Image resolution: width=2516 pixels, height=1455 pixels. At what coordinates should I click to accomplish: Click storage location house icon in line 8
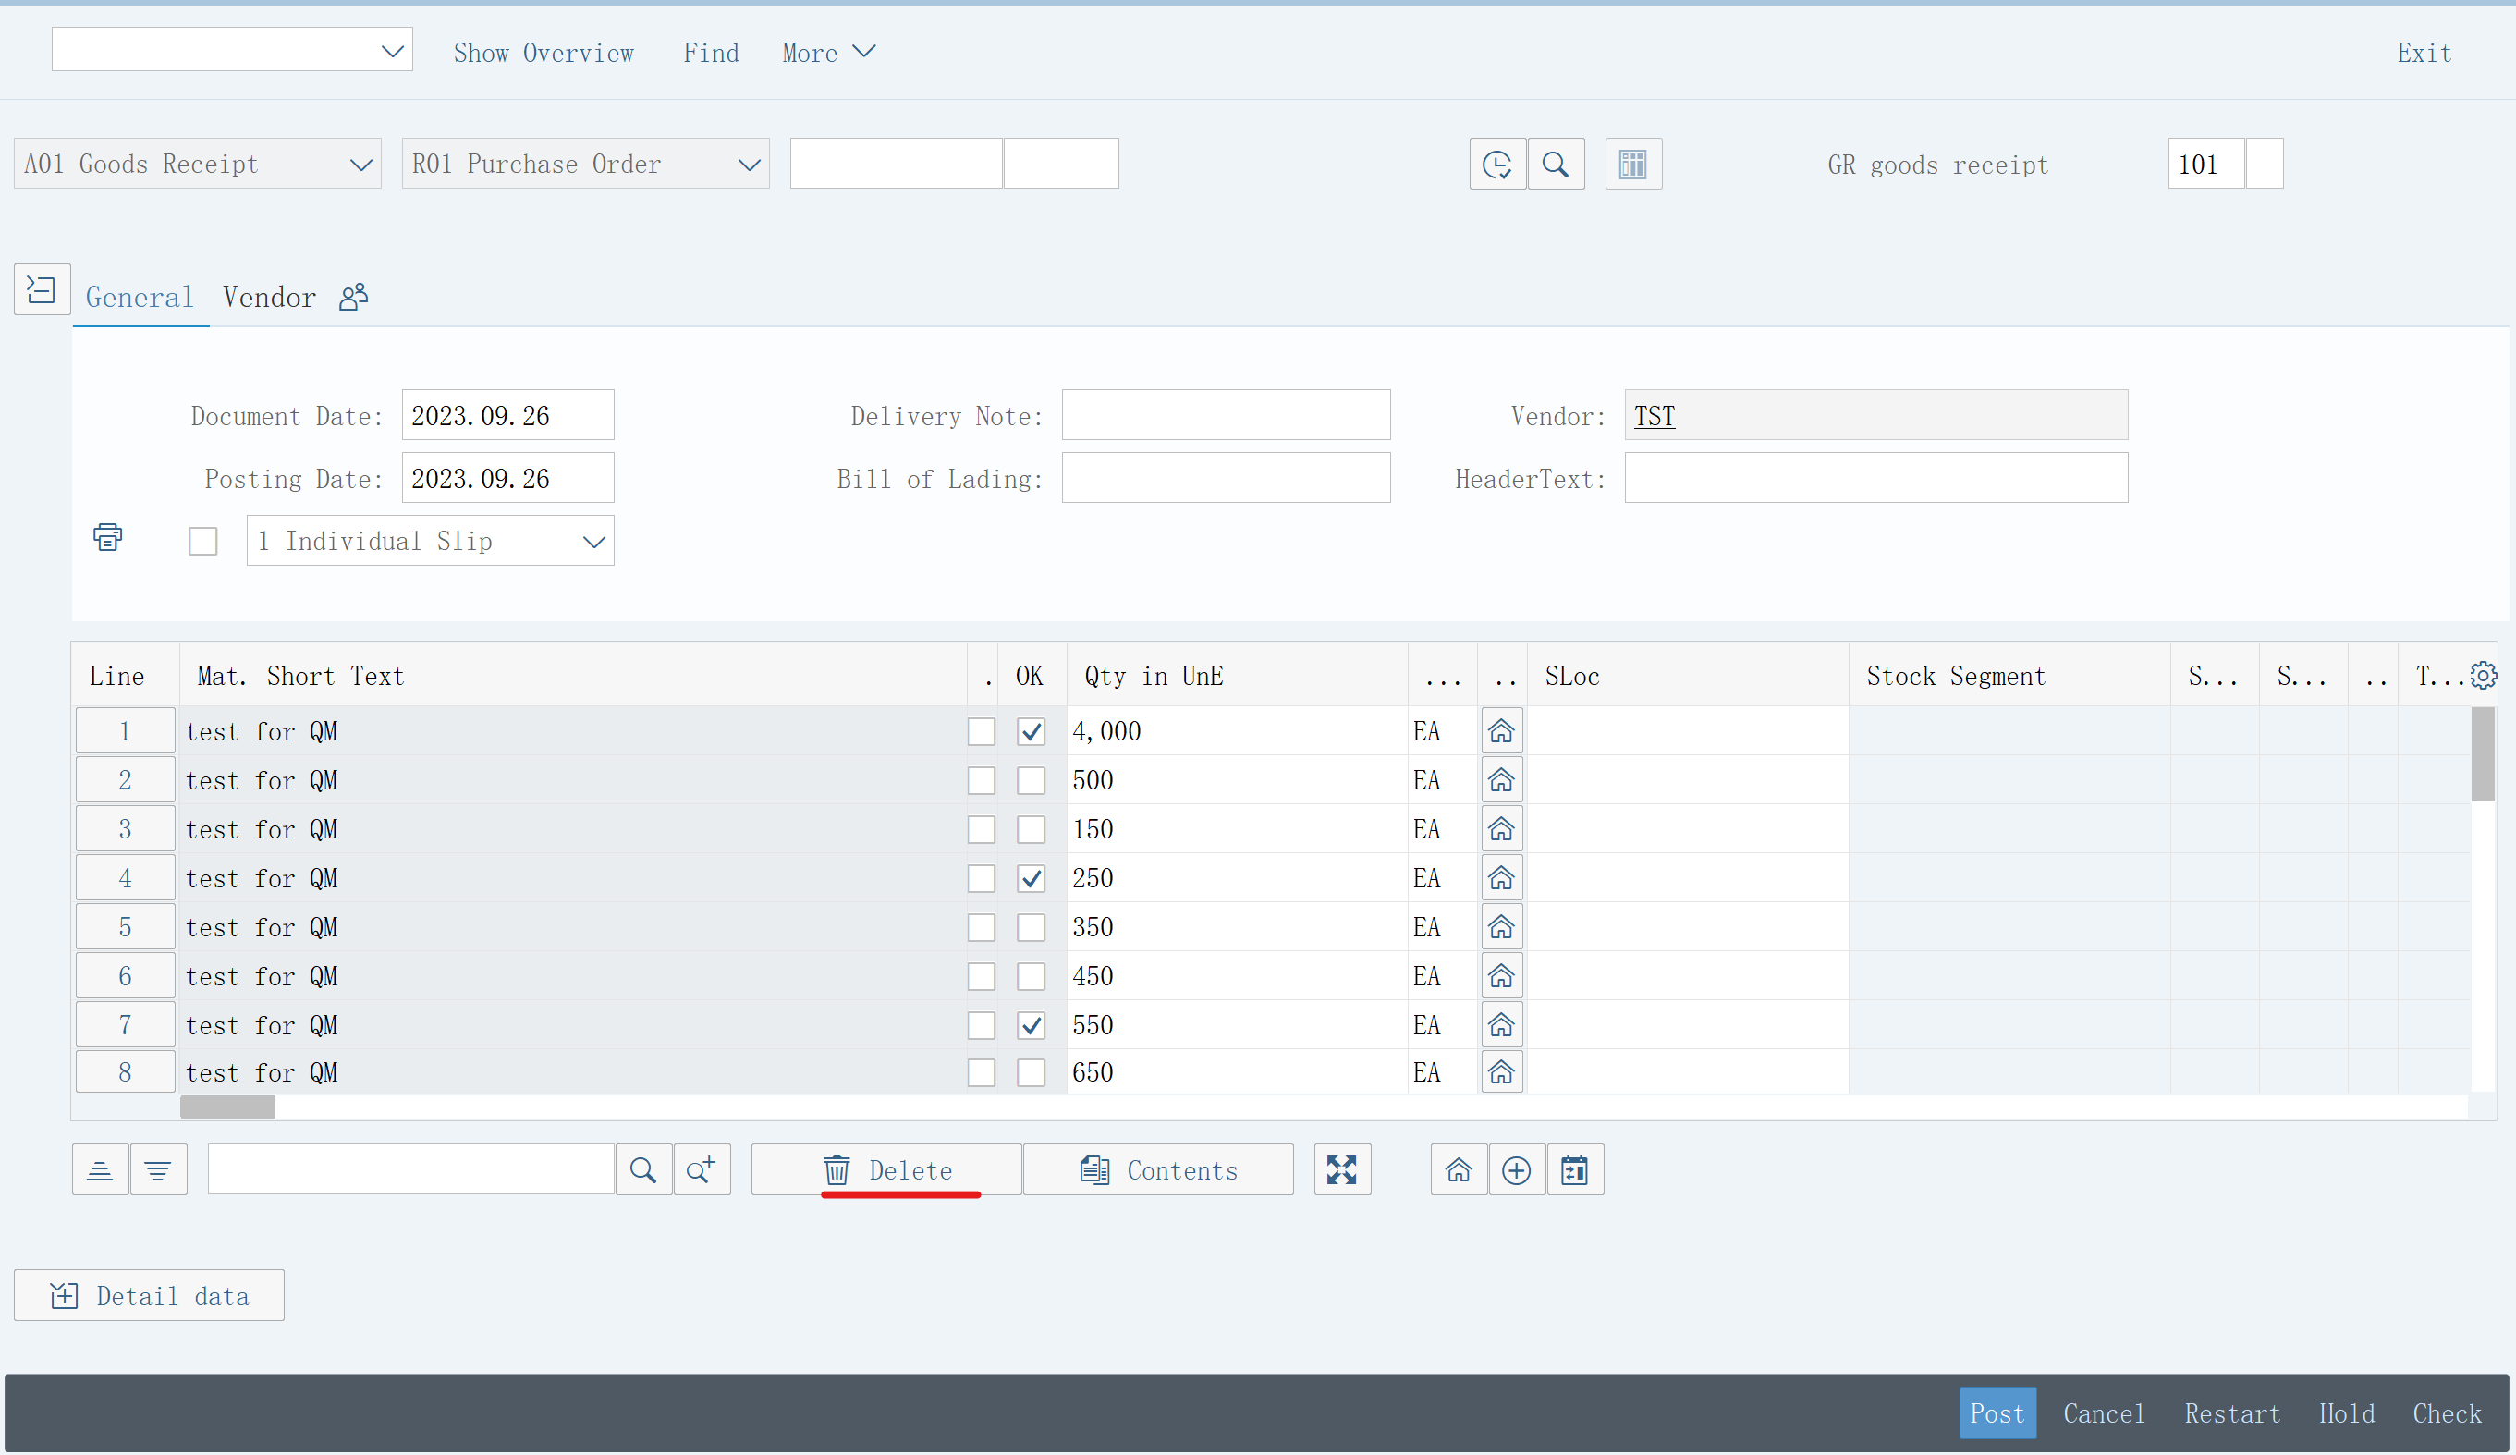pos(1500,1072)
